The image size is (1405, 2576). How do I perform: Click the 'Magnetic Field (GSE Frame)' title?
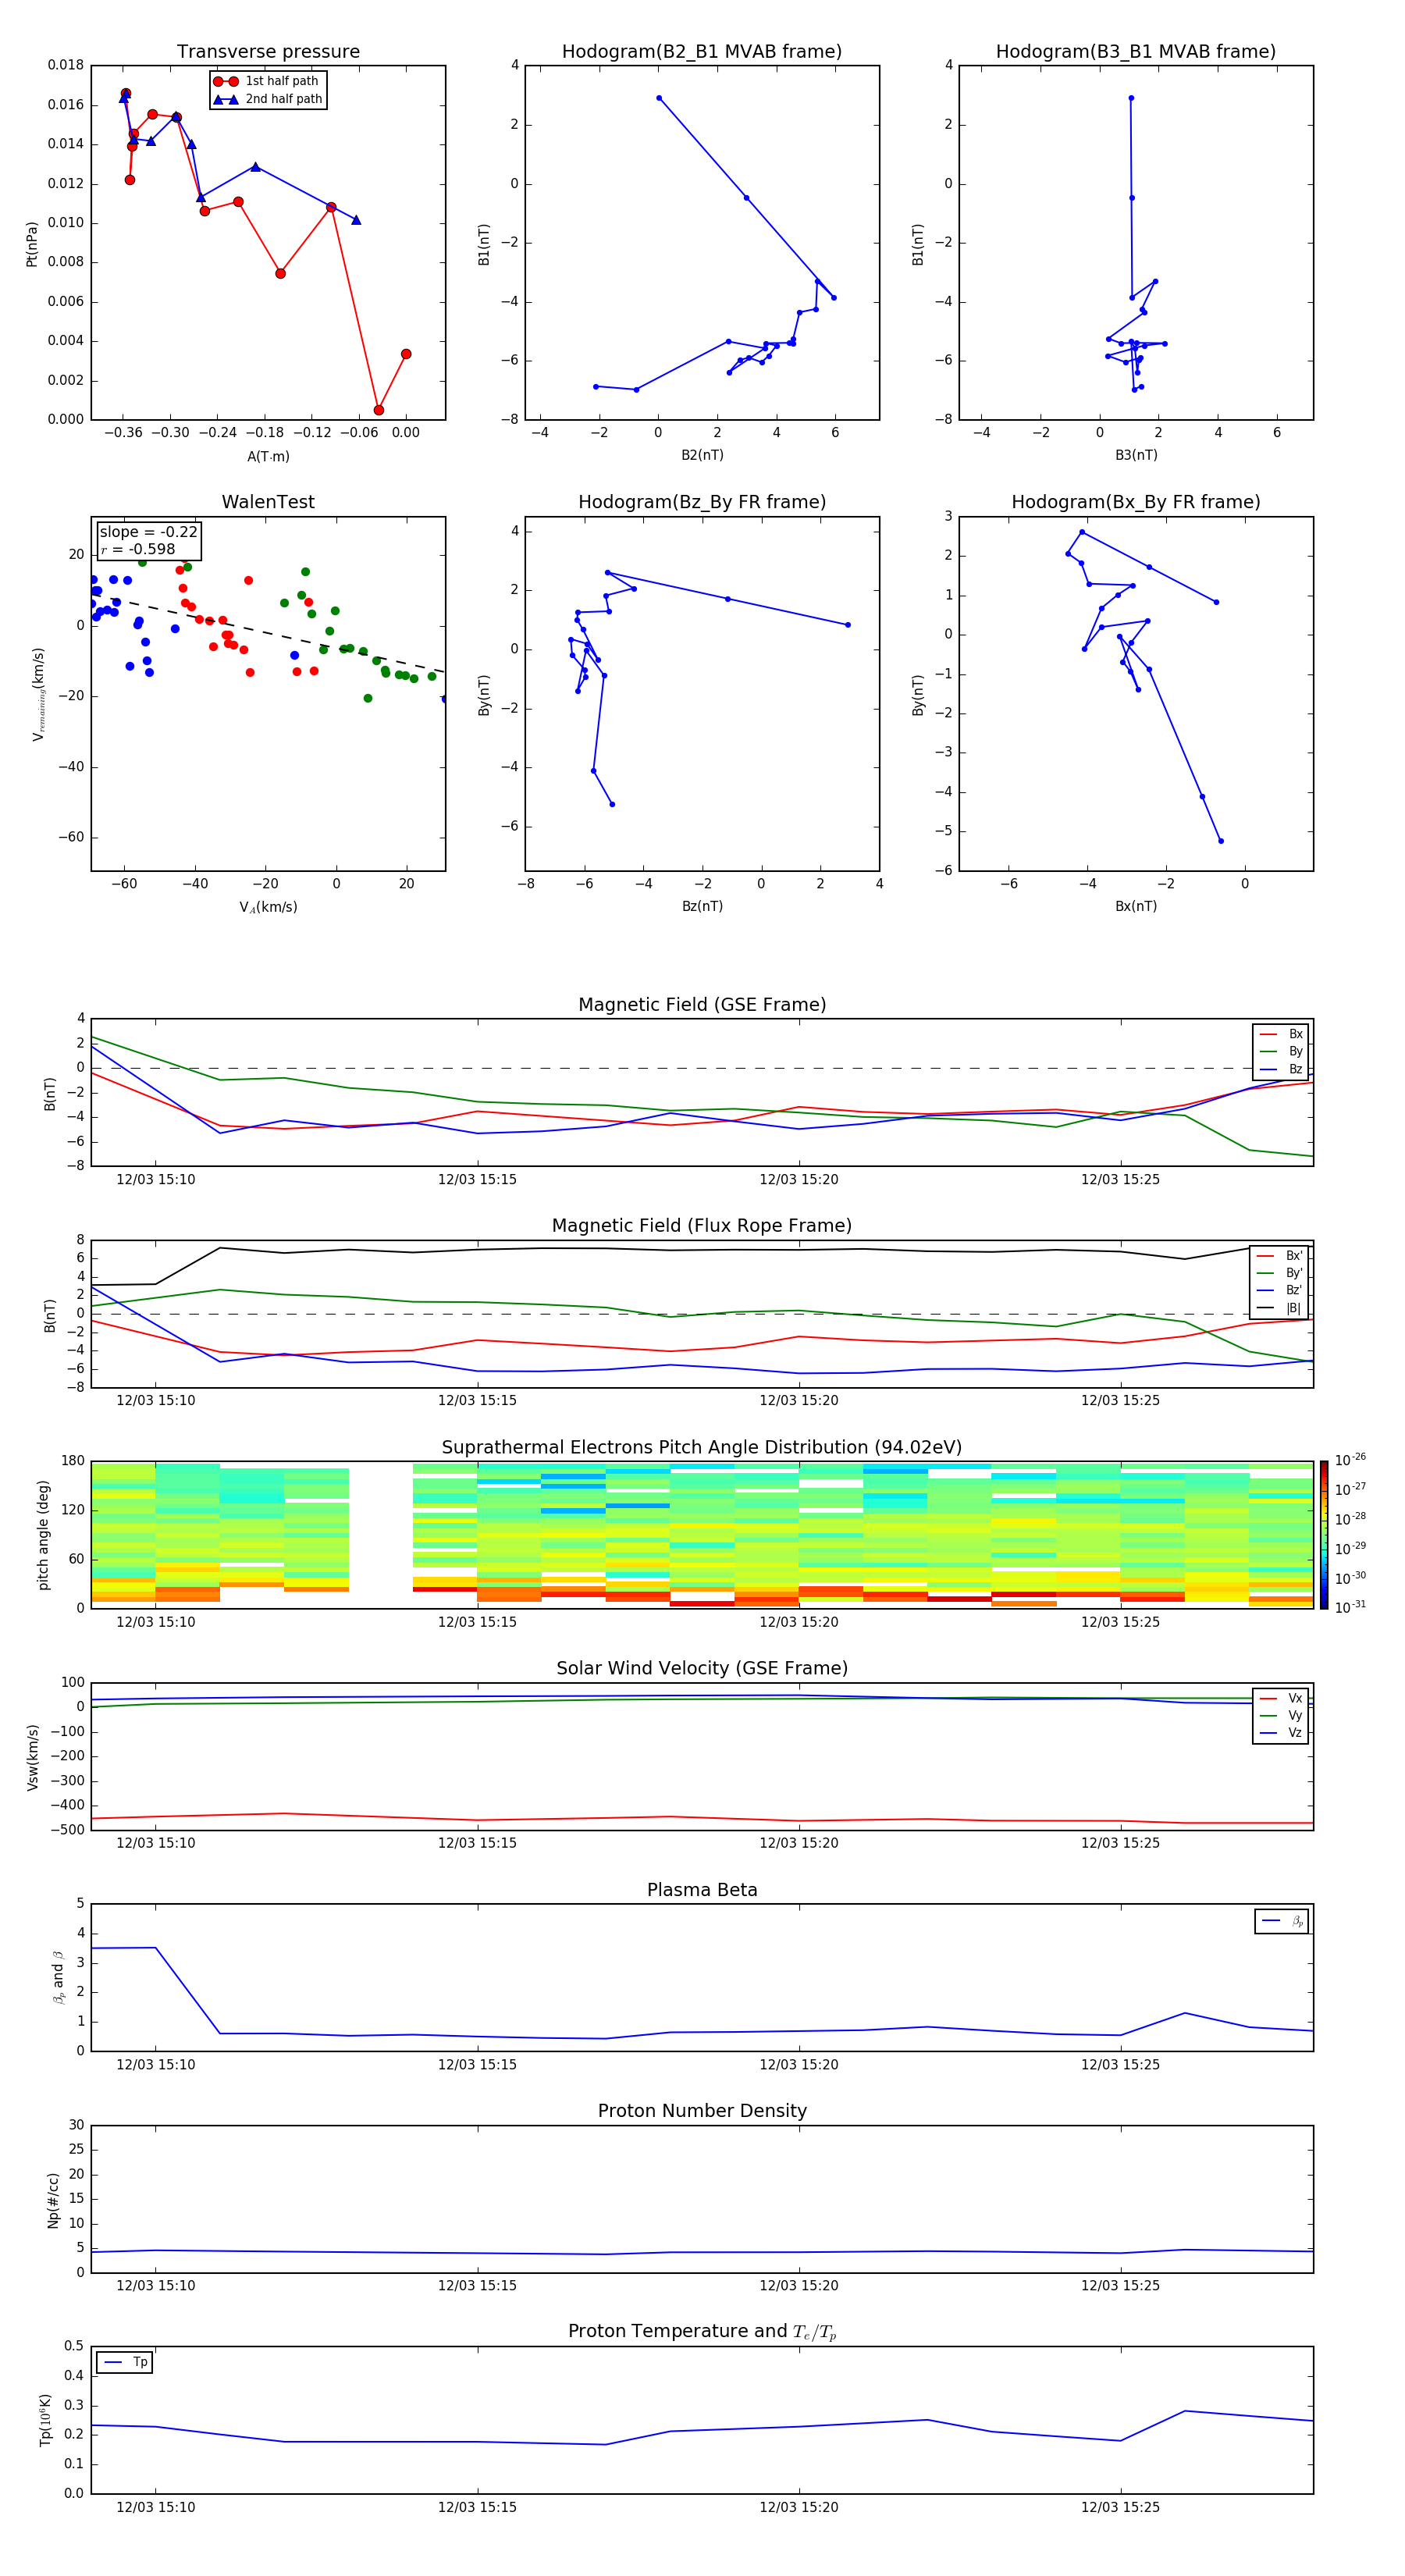(x=702, y=1004)
